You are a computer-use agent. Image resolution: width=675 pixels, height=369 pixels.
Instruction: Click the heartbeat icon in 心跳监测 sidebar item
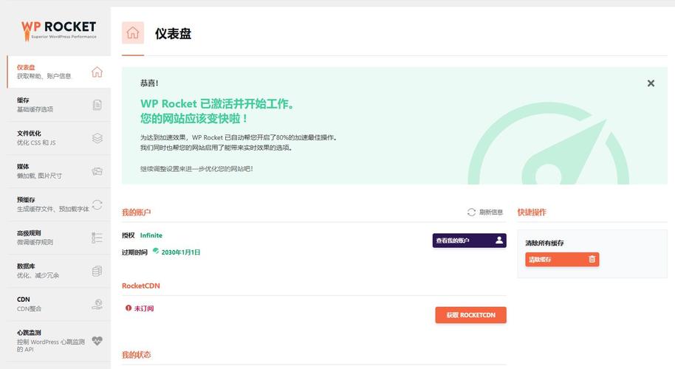(x=97, y=341)
